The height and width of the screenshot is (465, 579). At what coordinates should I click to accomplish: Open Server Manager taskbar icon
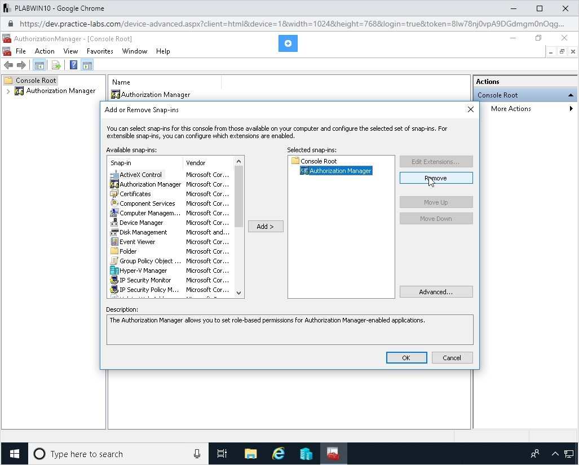click(x=306, y=454)
